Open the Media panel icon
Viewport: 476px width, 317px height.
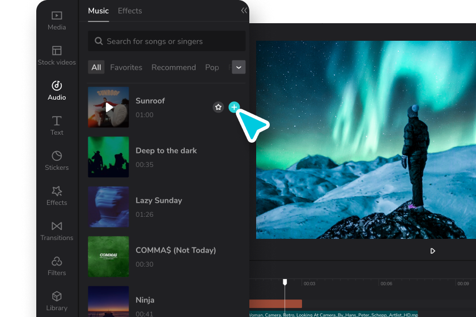pyautogui.click(x=57, y=15)
